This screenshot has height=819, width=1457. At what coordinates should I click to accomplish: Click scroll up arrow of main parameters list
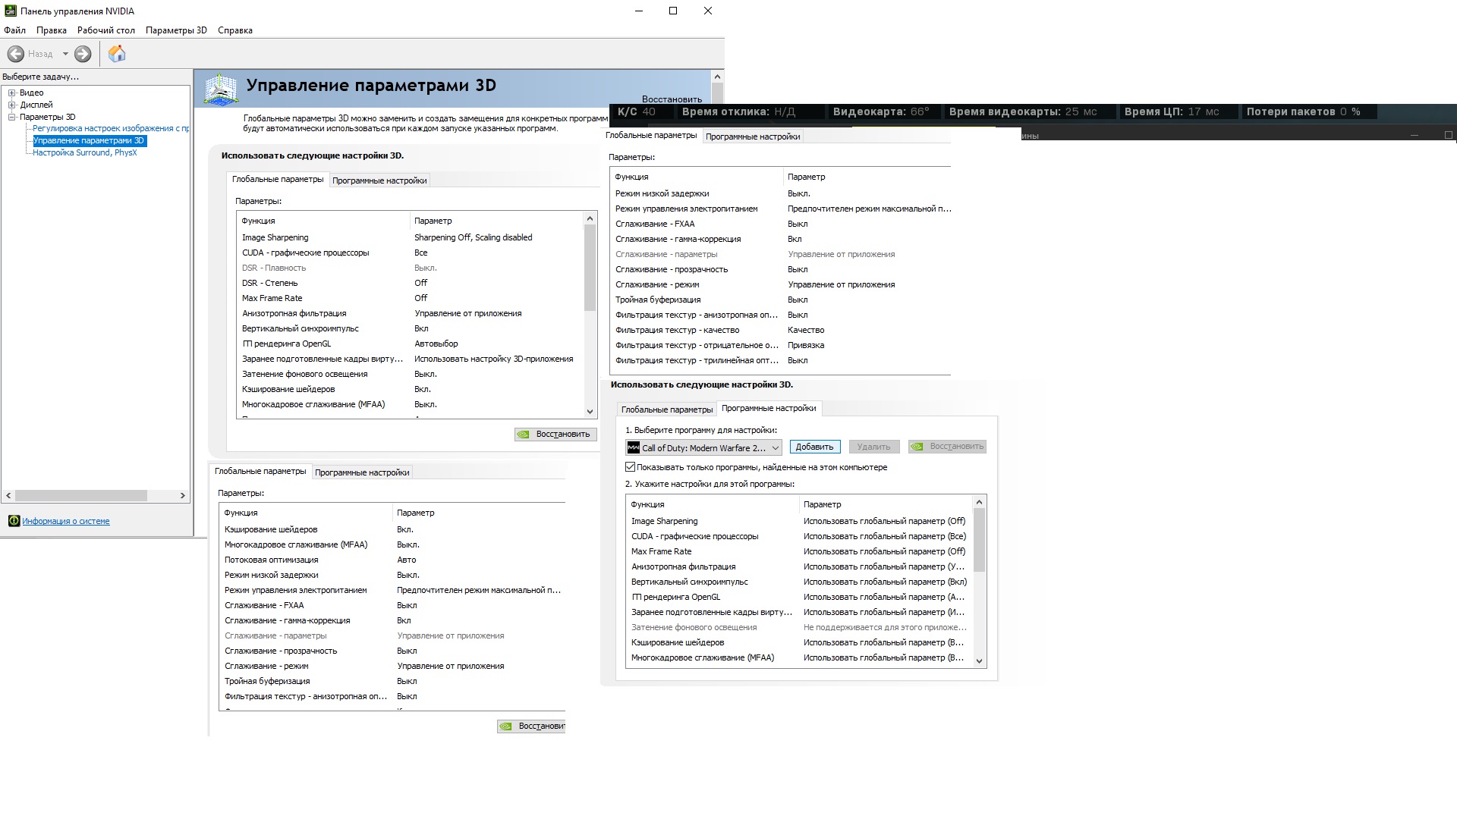590,219
